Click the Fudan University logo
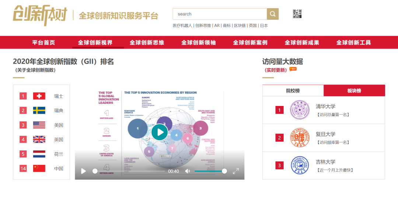The height and width of the screenshot is (199, 398). pyautogui.click(x=300, y=138)
